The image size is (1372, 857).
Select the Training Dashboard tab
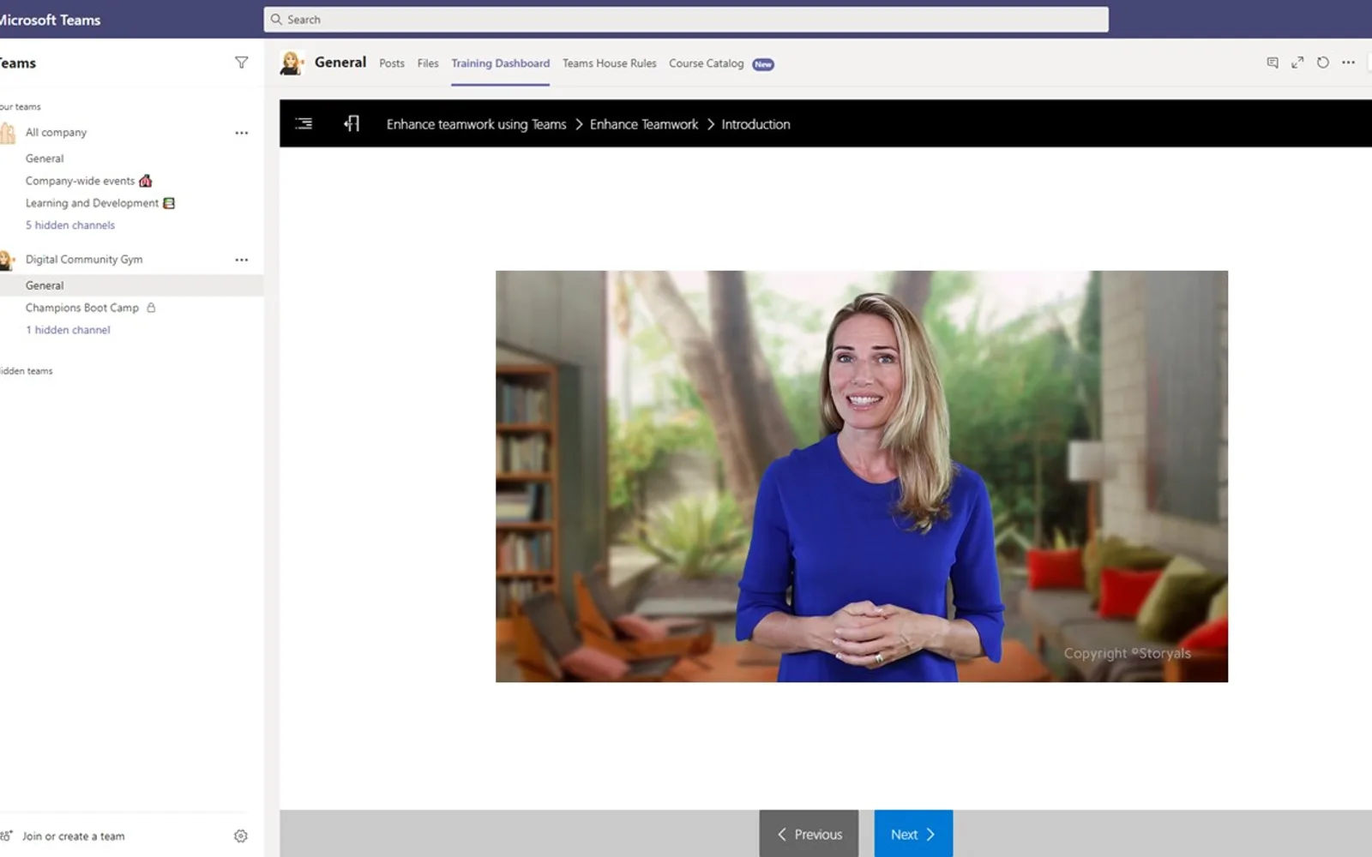[x=501, y=63]
